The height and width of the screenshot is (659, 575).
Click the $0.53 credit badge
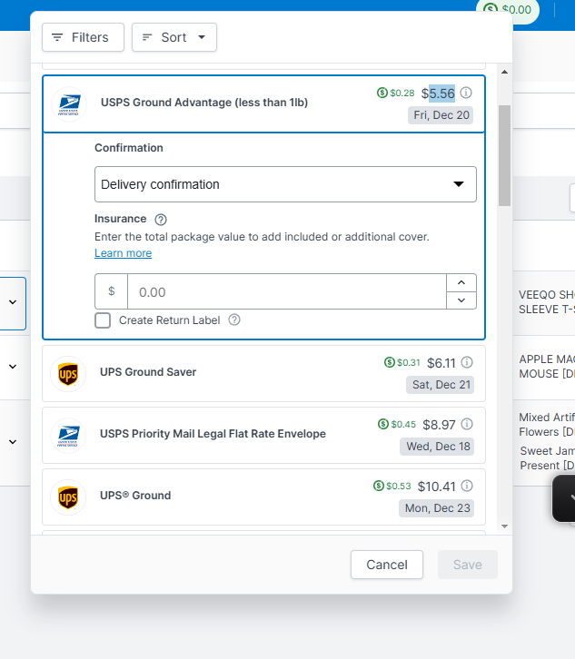pos(392,486)
